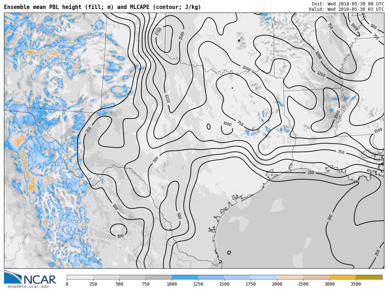Click the 2000 tick label on colorbar
Image resolution: width=388 pixels, height=291 pixels.
(x=277, y=284)
